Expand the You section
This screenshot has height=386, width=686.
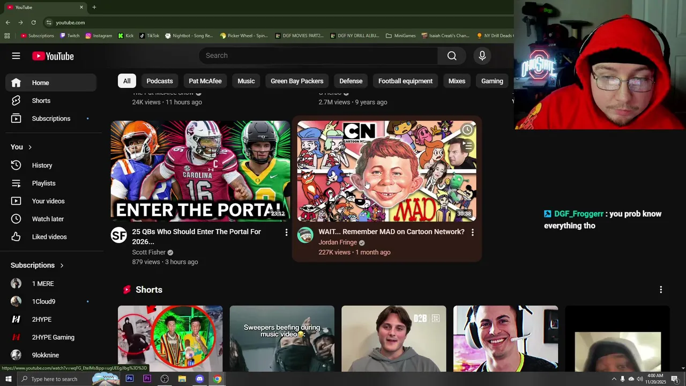point(21,147)
